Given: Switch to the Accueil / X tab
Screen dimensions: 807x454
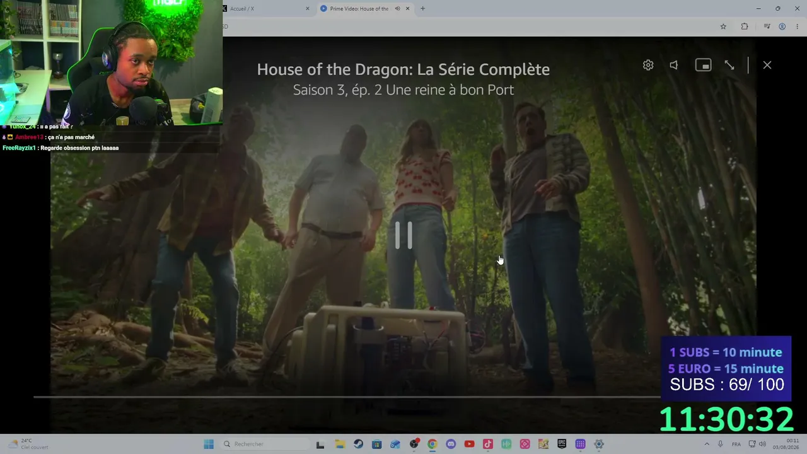Looking at the screenshot, I should click(265, 9).
